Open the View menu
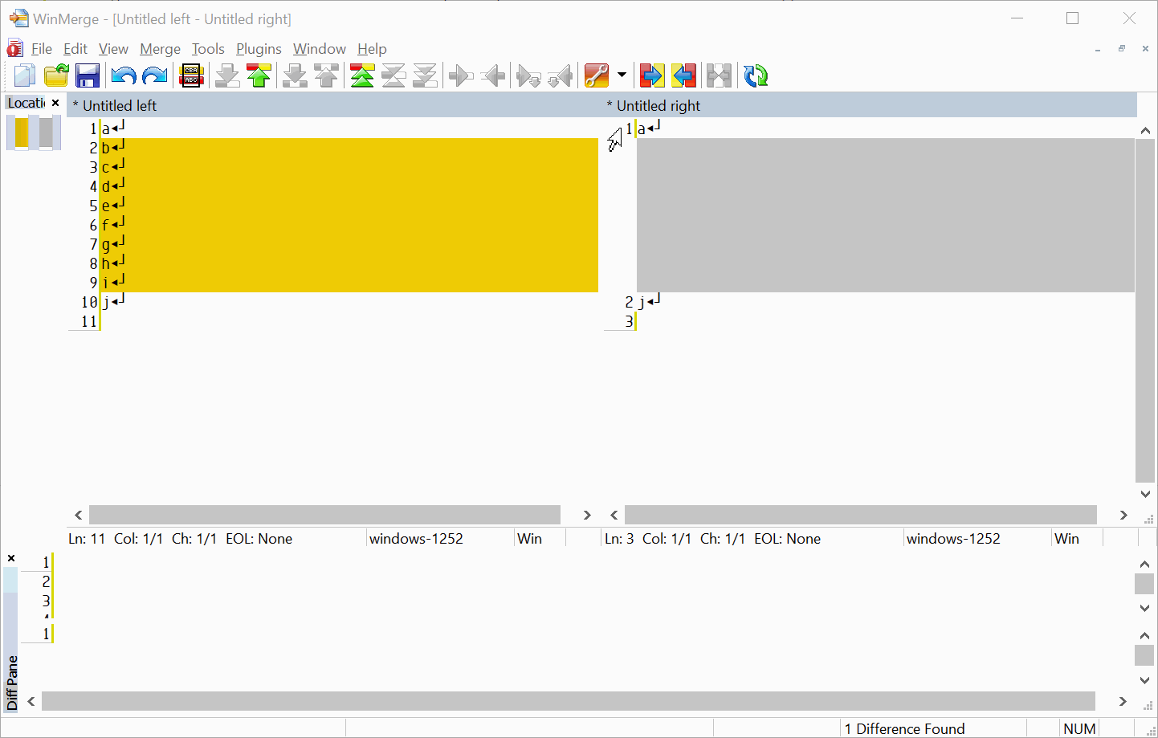 click(113, 48)
